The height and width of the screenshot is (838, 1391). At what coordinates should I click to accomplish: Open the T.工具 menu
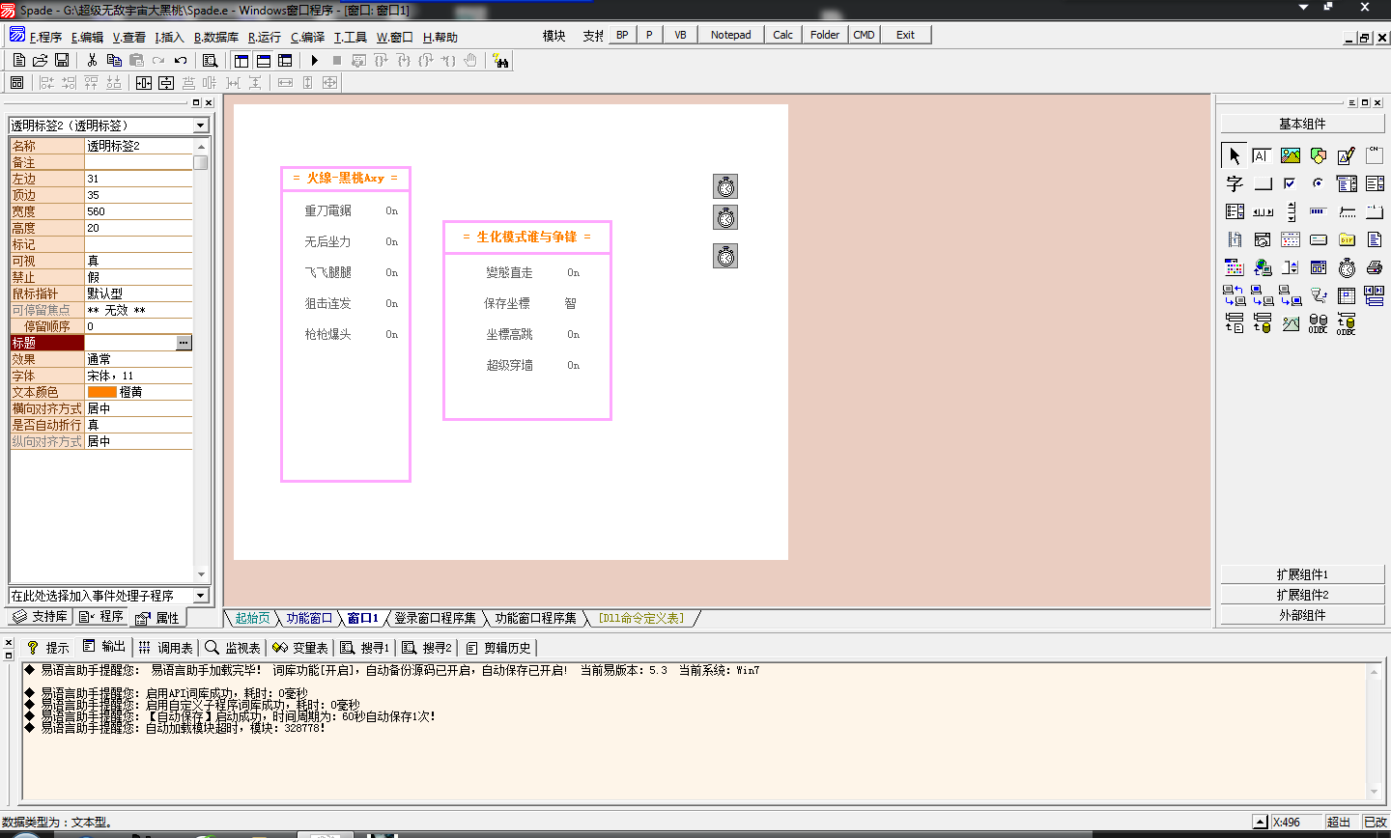pyautogui.click(x=350, y=38)
